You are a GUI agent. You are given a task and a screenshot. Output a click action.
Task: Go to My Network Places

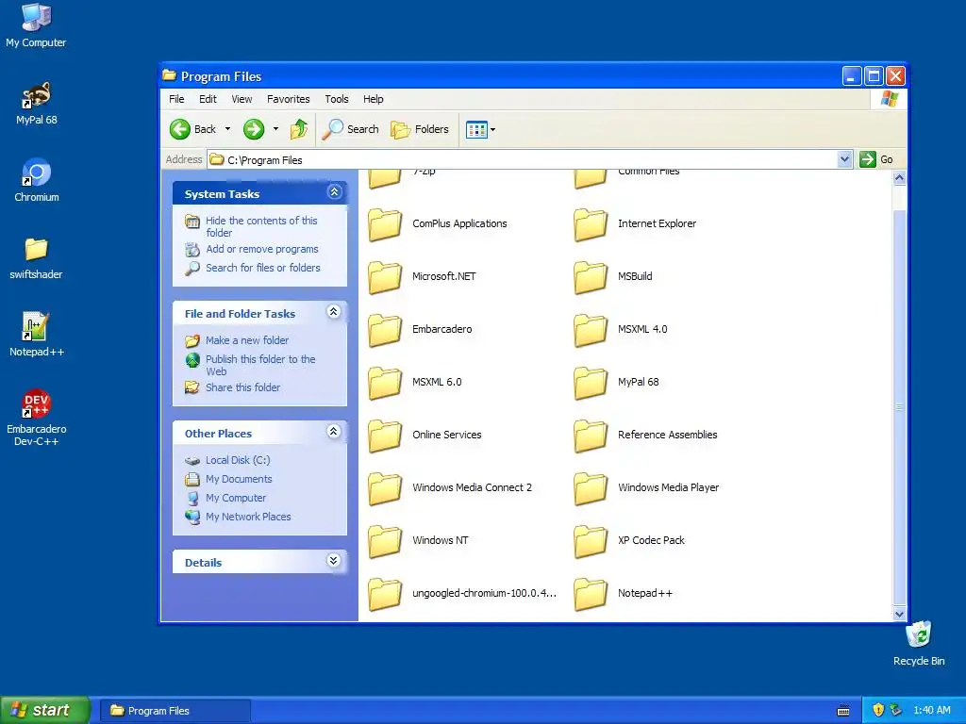[248, 518]
